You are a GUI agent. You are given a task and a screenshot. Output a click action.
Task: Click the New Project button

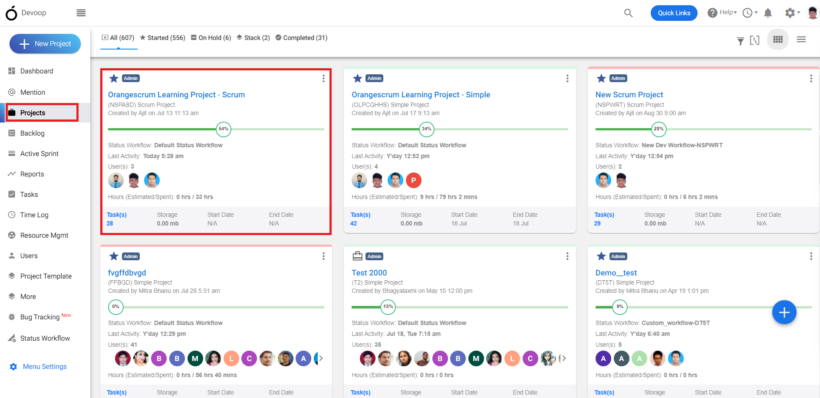click(45, 44)
